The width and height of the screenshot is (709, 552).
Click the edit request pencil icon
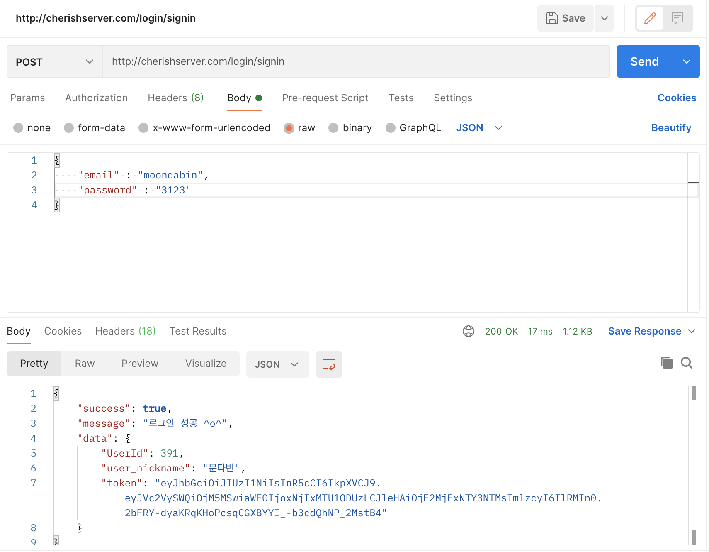coord(650,18)
